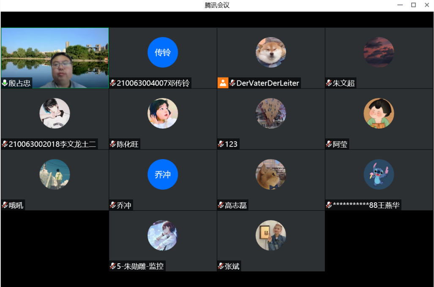This screenshot has width=434, height=287.
Task: Select the sunset clouds avatar of 朱文超
Action: click(379, 52)
